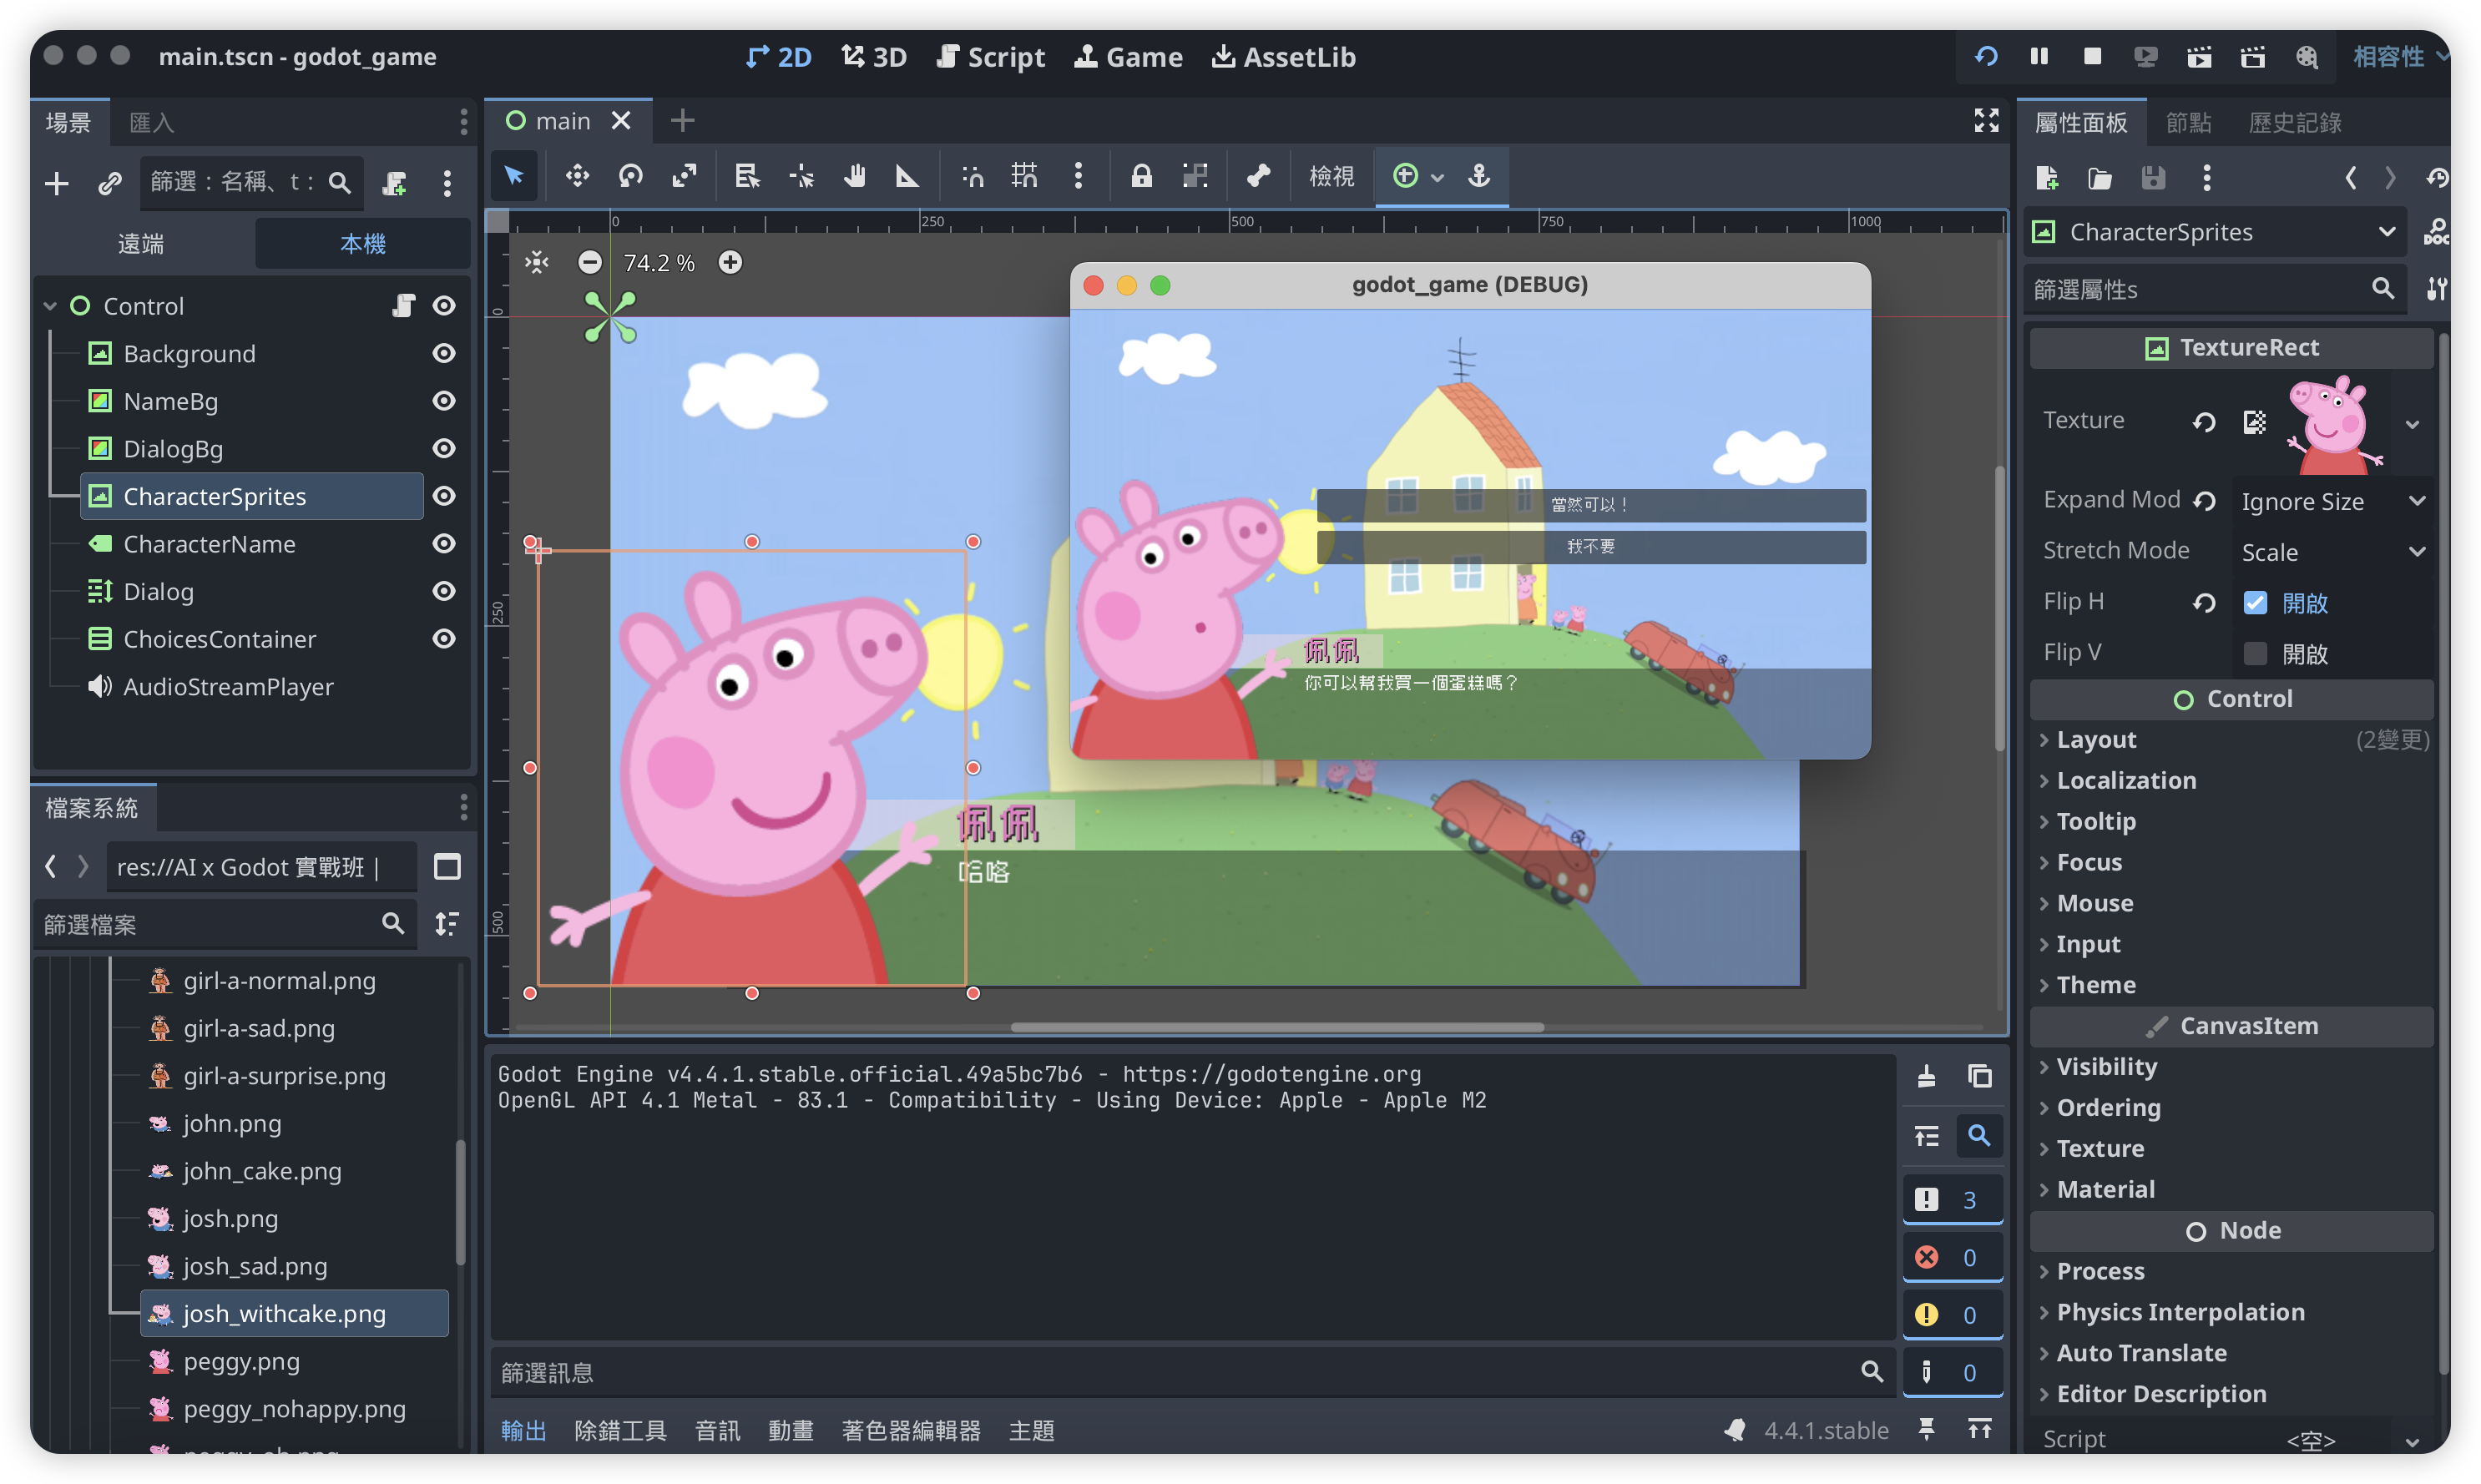The image size is (2481, 1484).
Task: Activate the Ruler measuring tool
Action: (907, 176)
